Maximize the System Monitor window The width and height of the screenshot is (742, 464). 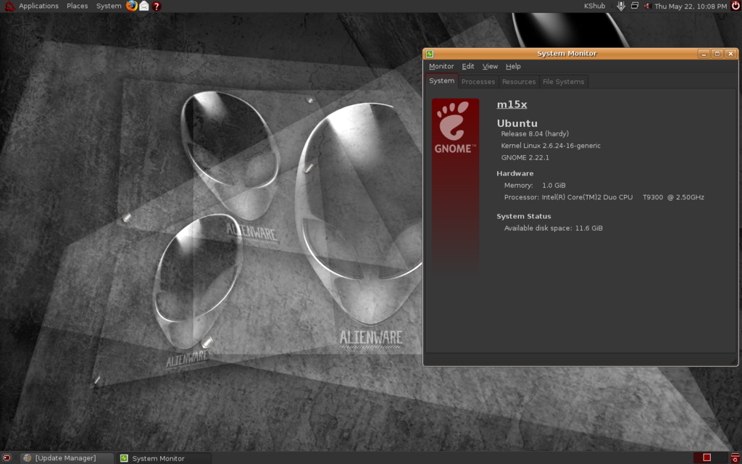717,54
